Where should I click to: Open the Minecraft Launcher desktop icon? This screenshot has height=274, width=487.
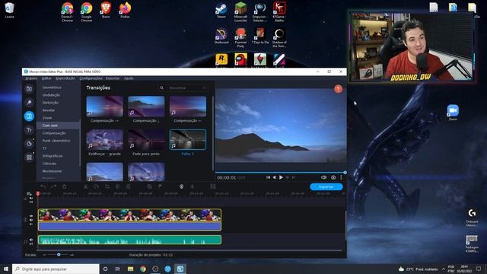(240, 12)
